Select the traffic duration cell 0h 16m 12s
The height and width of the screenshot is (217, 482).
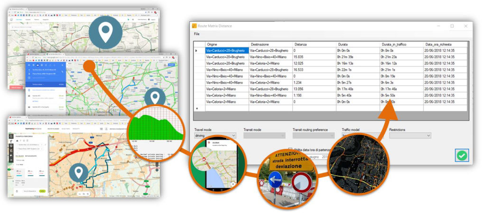point(401,63)
